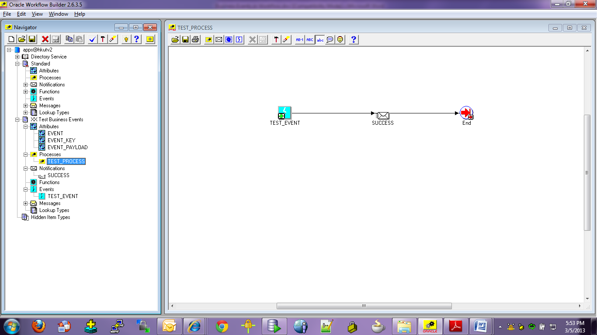Click lightbulb Quick Start Wizard icon
The image size is (597, 335).
(x=126, y=39)
